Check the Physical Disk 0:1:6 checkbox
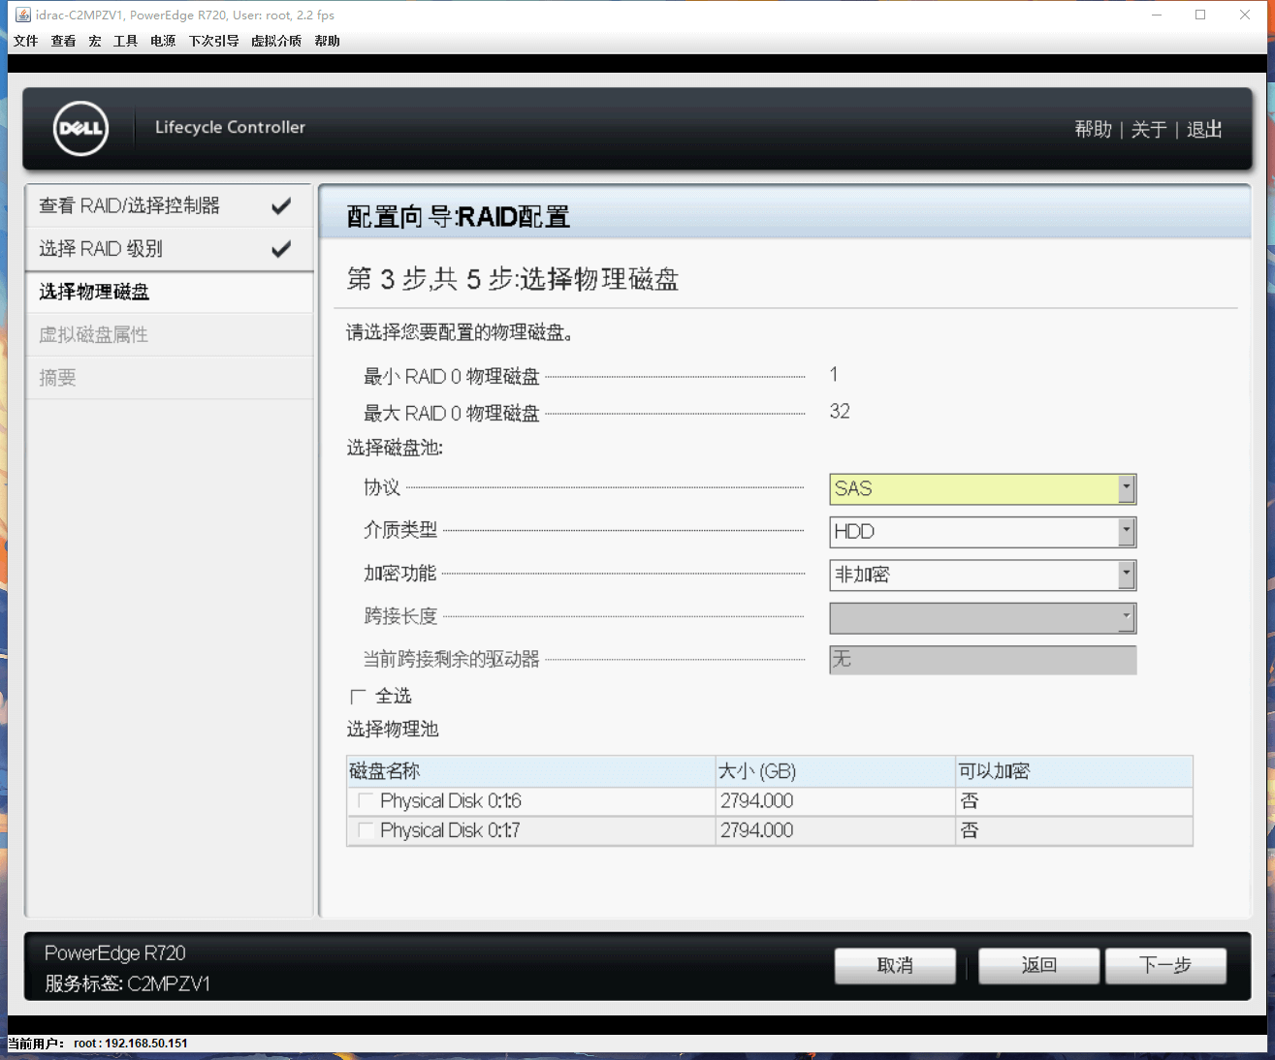Viewport: 1275px width, 1060px height. click(366, 800)
